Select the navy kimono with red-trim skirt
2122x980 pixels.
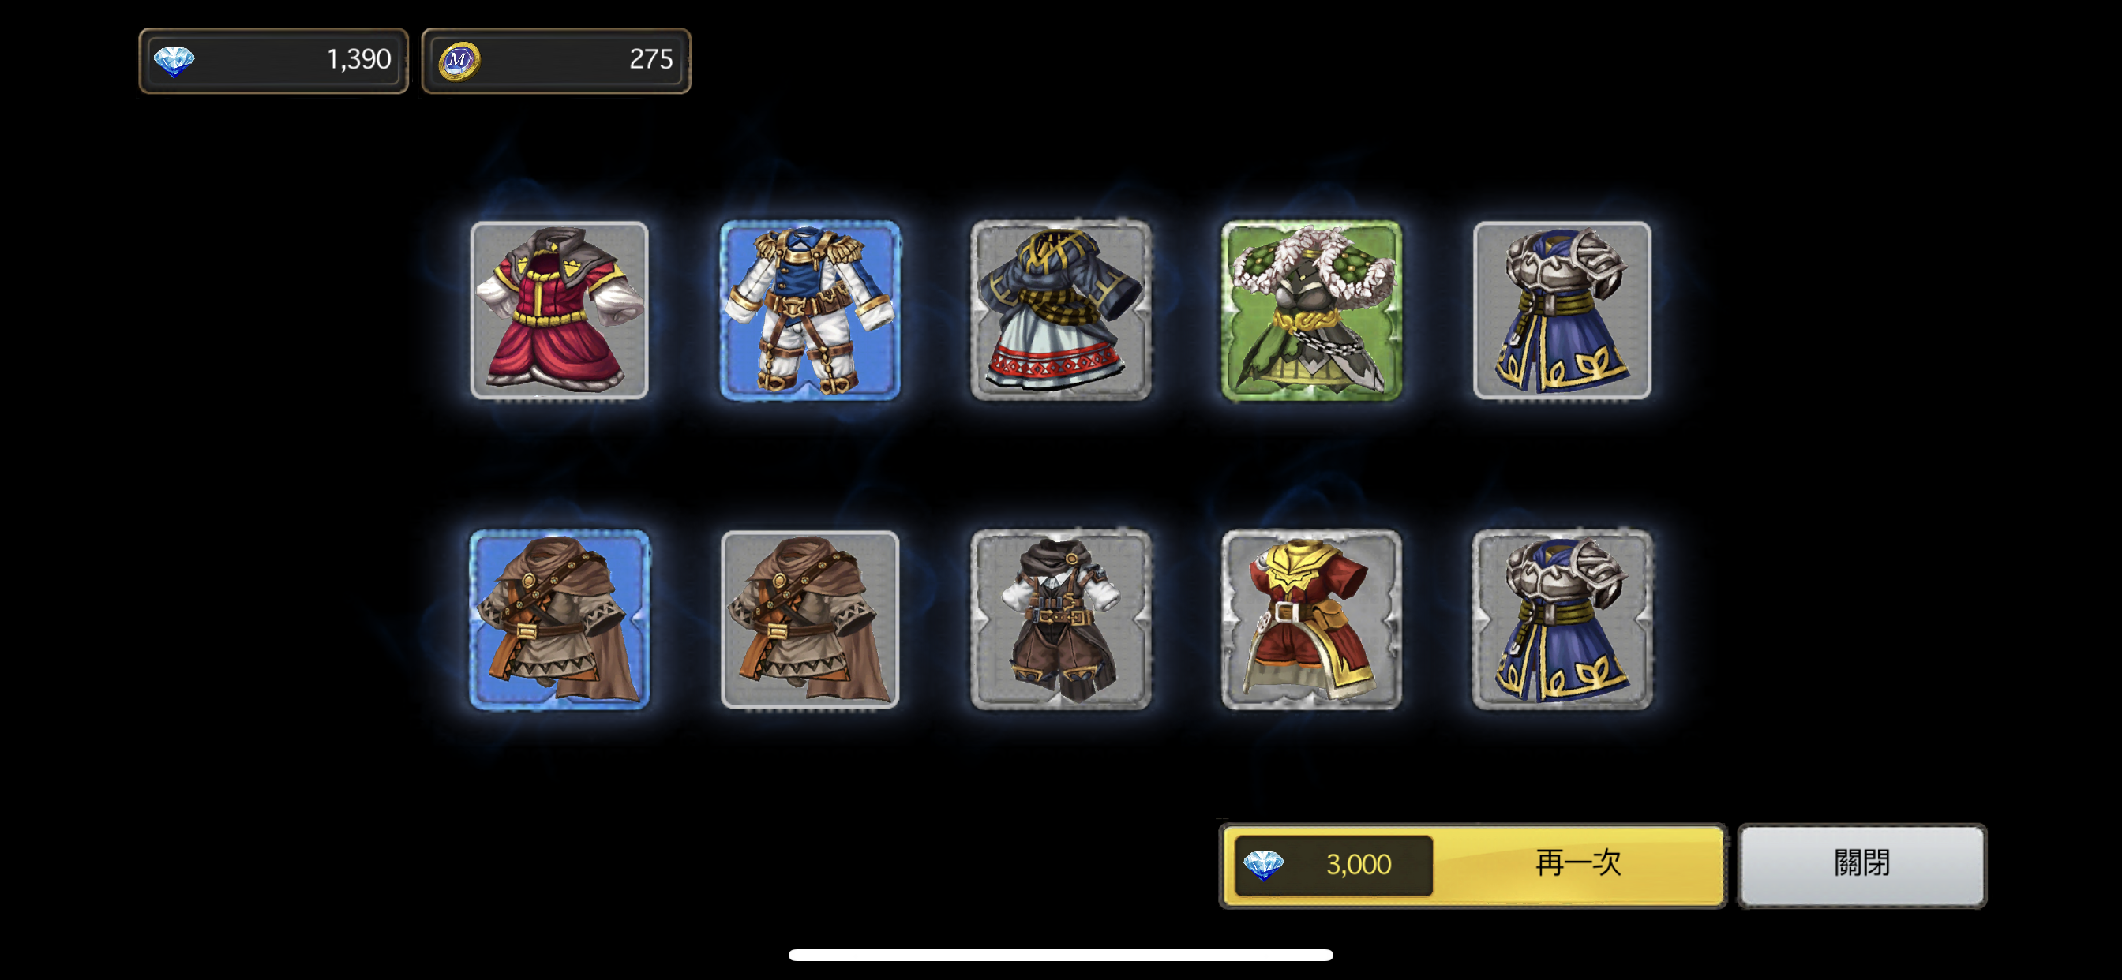(x=1061, y=310)
